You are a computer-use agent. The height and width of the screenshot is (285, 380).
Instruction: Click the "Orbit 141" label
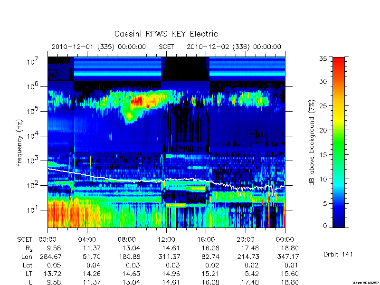(338, 255)
